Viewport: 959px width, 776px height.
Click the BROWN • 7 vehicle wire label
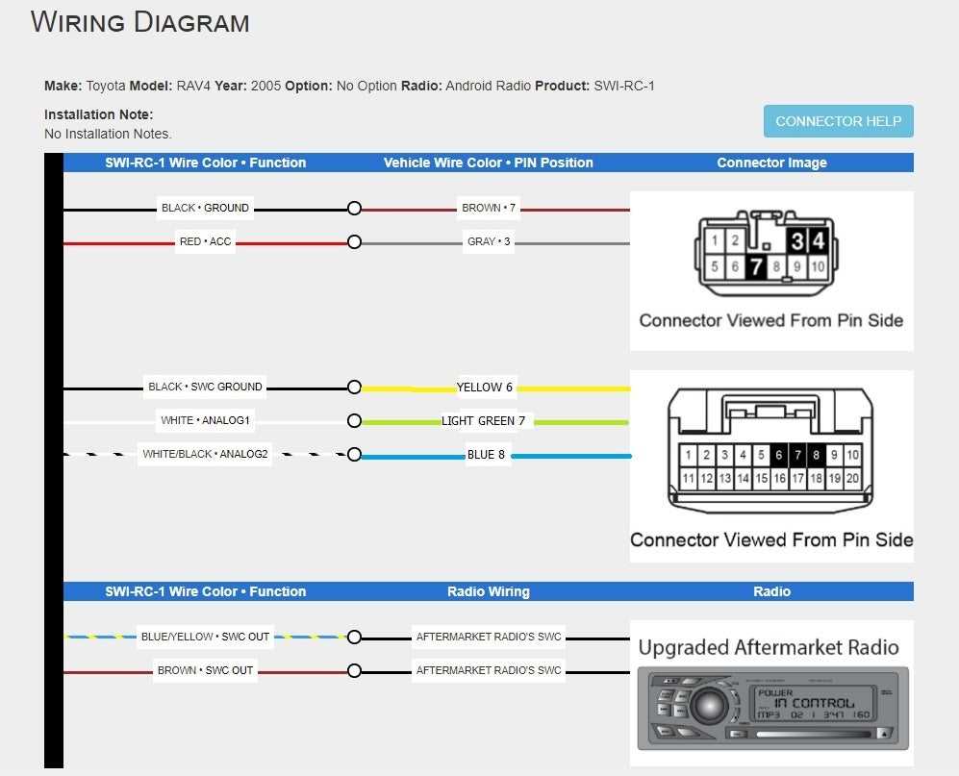(488, 208)
